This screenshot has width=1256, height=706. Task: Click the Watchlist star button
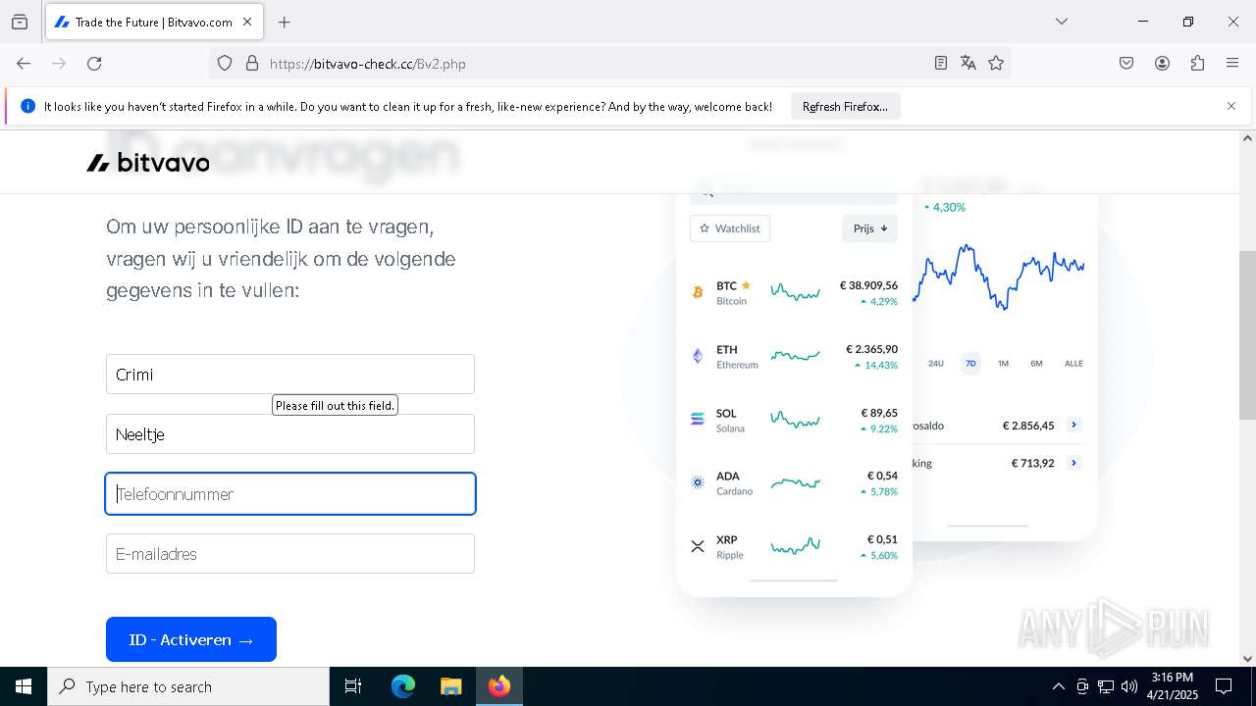point(730,228)
